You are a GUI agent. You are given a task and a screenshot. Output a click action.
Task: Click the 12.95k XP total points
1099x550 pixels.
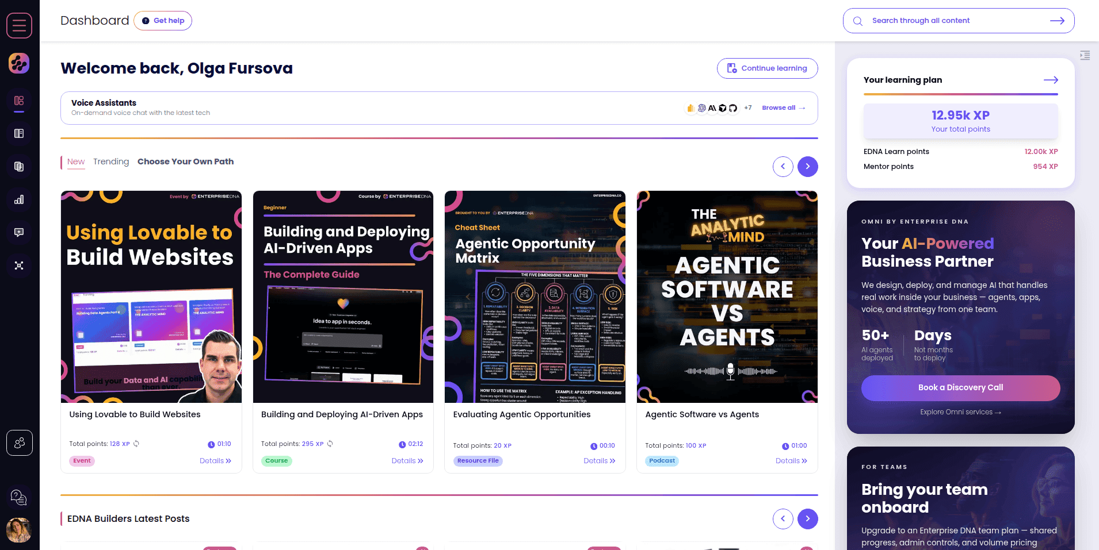961,116
